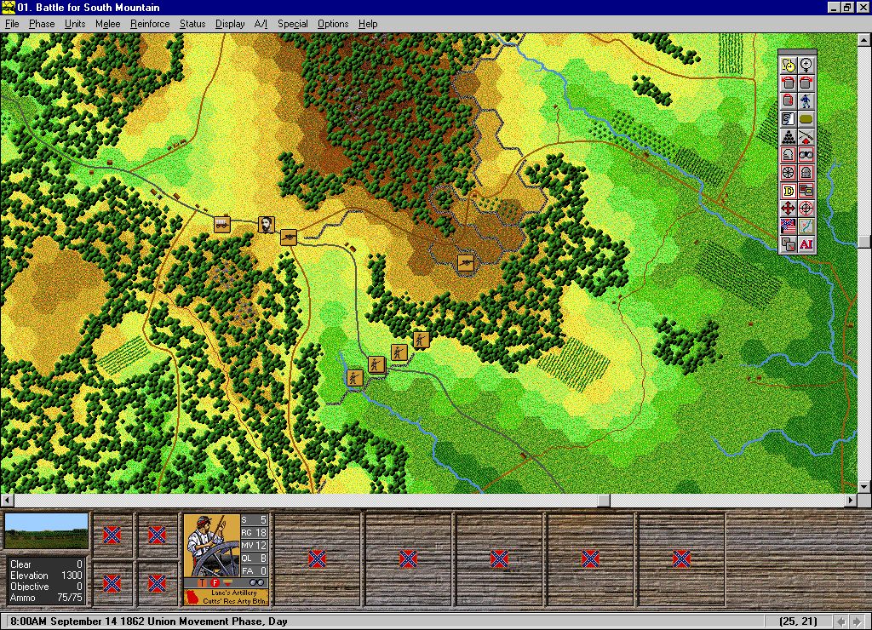Screen dimensions: 872x630
Task: Rotate the unit clockwise with the right-turn icon
Action: pyautogui.click(x=806, y=83)
